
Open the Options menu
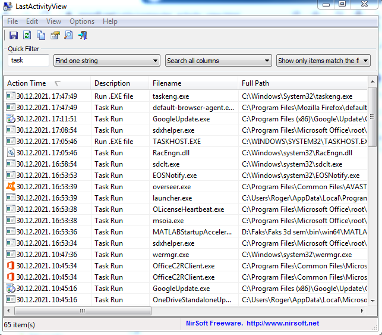click(82, 21)
